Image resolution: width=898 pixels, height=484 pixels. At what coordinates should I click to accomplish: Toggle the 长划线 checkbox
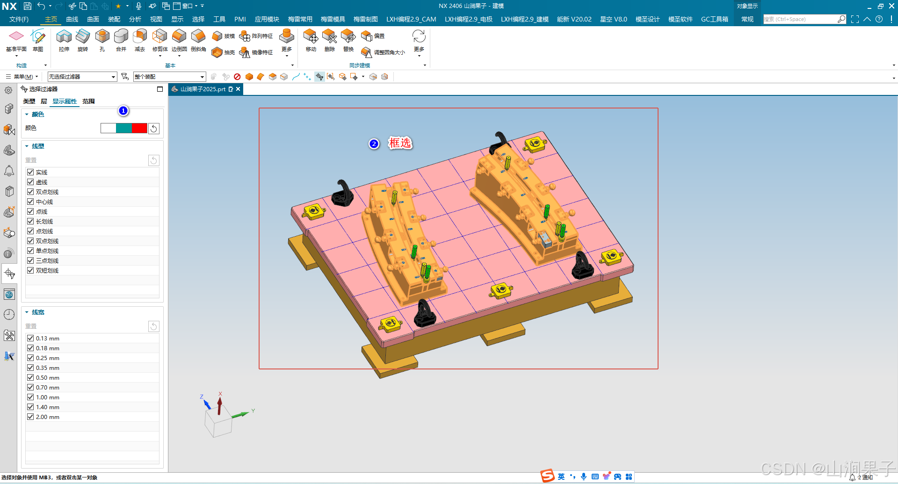(30, 221)
